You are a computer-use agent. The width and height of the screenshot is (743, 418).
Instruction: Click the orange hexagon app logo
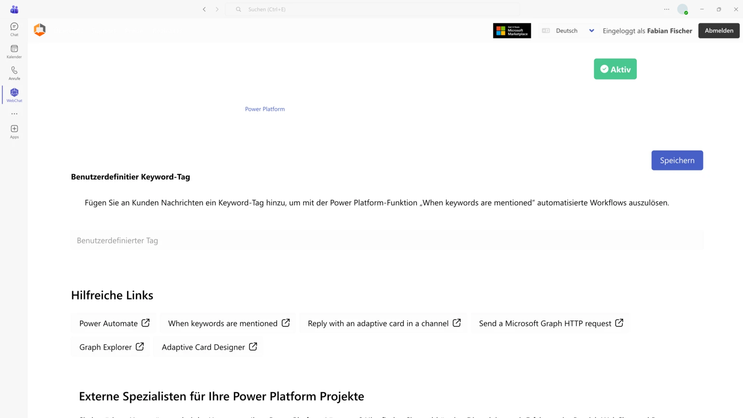click(x=40, y=30)
